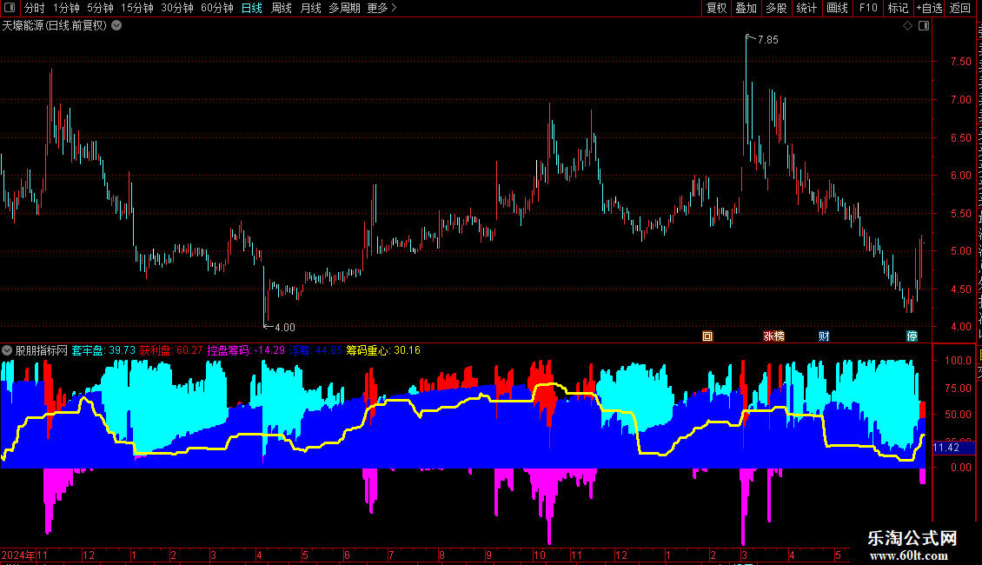Select the 月线 monthly chart tab
The height and width of the screenshot is (565, 982).
[310, 8]
